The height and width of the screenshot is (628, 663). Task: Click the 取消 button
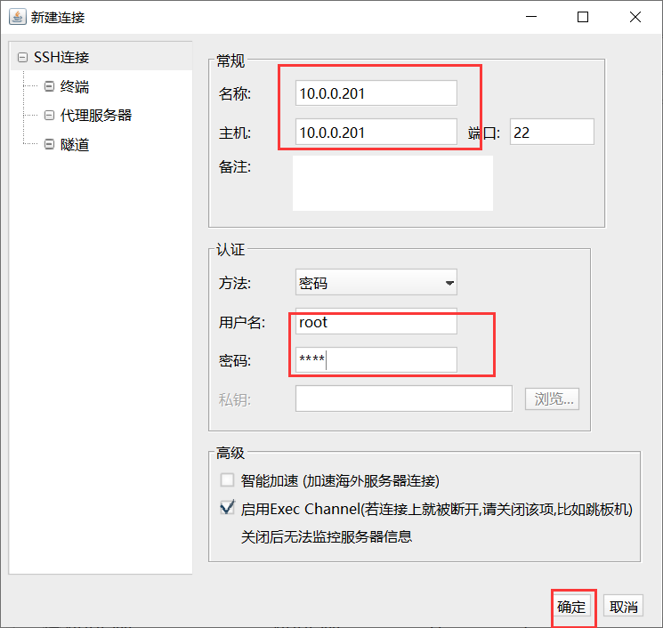click(x=623, y=607)
